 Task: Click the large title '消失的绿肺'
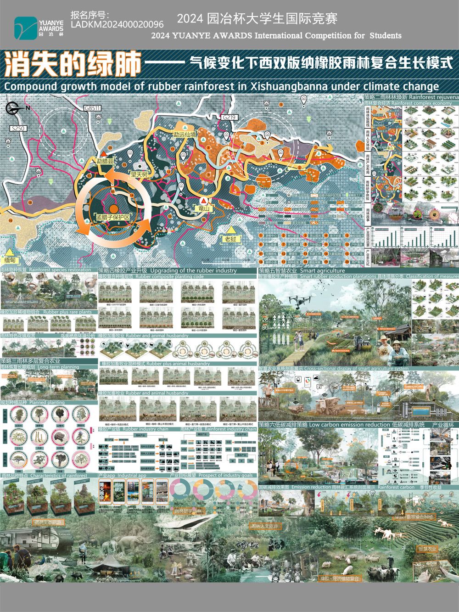(x=72, y=63)
